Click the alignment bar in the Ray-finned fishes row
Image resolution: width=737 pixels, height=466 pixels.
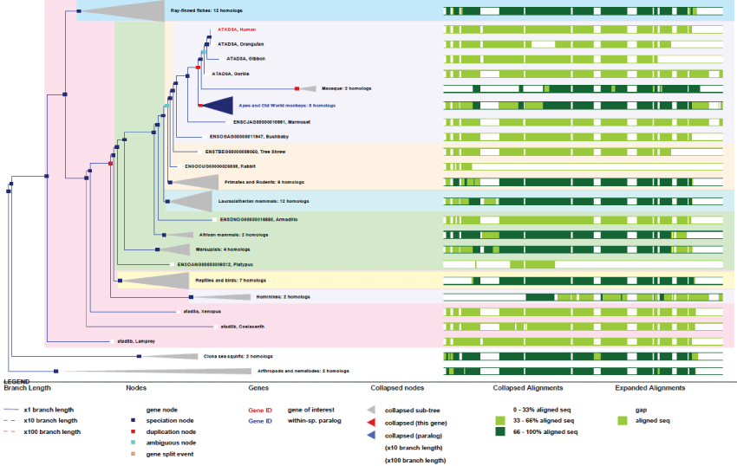tap(583, 11)
